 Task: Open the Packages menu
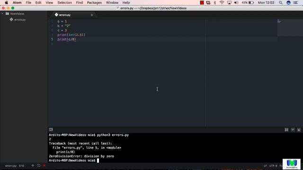pos(94,2)
